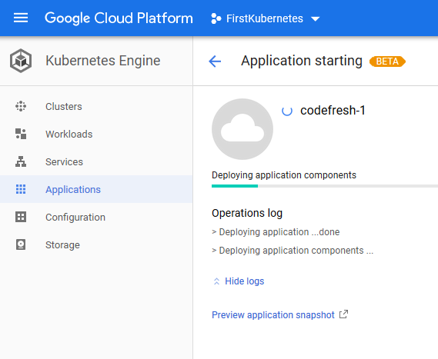Click the deploying components progress bar

pyautogui.click(x=325, y=186)
